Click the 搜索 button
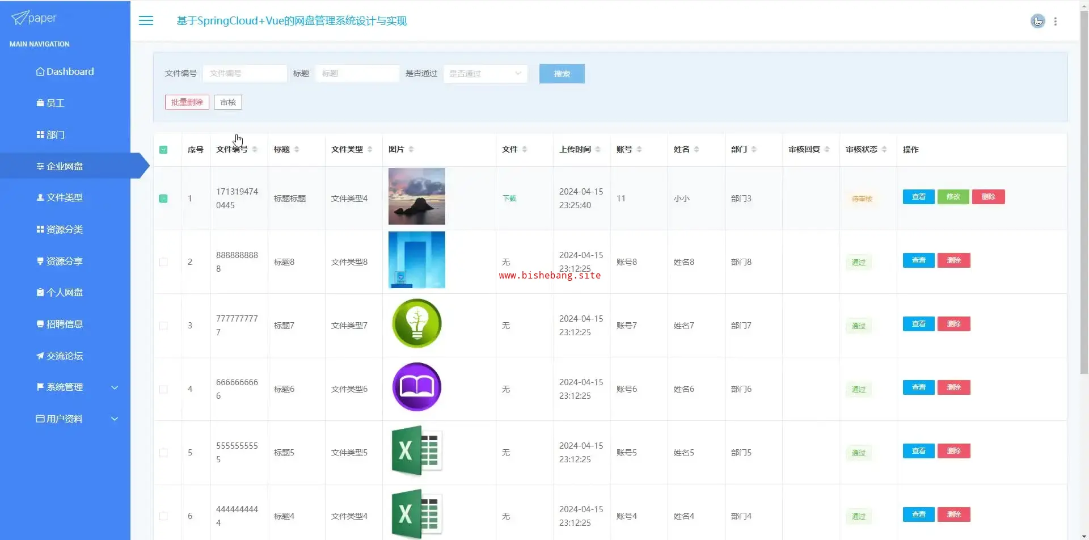 click(x=562, y=74)
